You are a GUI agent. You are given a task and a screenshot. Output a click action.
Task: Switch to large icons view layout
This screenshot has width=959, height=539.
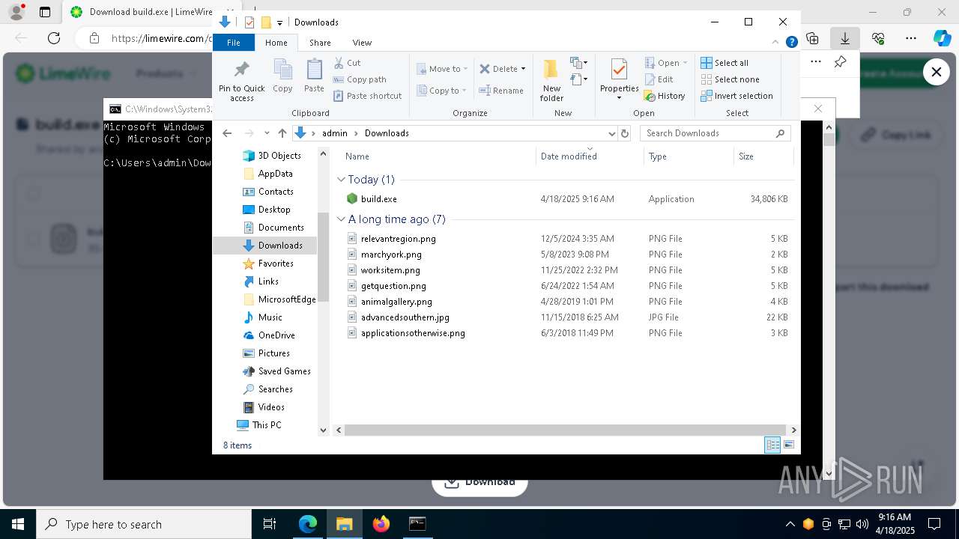coord(788,445)
